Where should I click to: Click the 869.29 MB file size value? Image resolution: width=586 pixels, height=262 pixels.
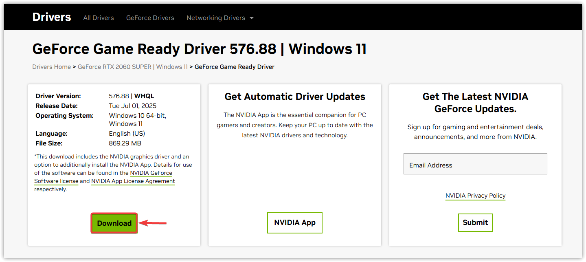(125, 143)
